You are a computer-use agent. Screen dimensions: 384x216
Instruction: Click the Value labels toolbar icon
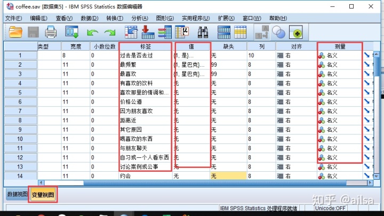[262, 32]
